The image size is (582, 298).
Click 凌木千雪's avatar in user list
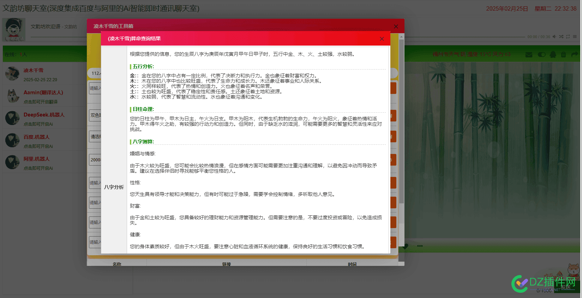coord(12,73)
